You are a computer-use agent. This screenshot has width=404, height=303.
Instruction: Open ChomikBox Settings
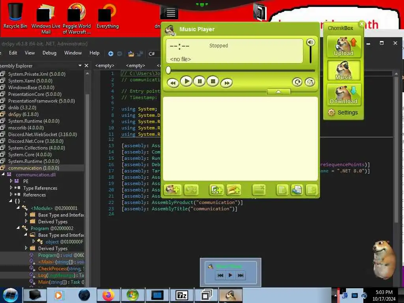(x=343, y=112)
